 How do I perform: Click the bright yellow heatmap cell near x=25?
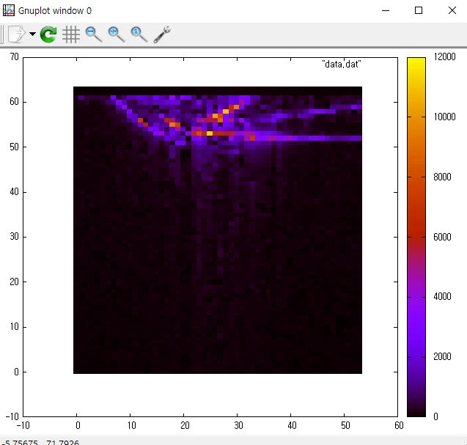click(210, 133)
